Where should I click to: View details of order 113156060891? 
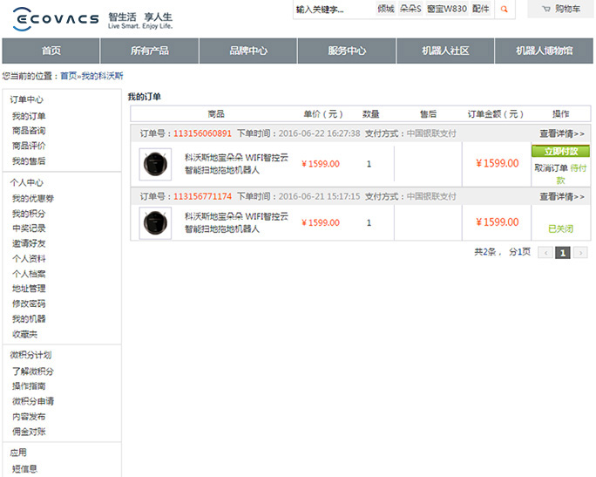562,133
